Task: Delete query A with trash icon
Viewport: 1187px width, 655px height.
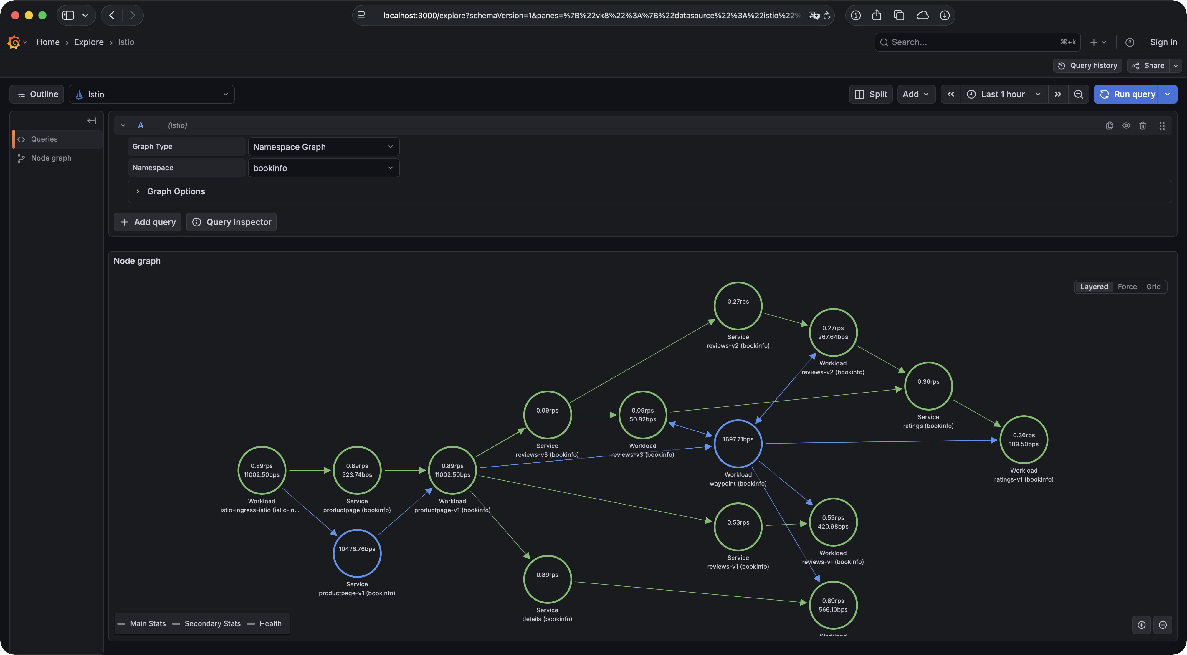Action: point(1143,125)
